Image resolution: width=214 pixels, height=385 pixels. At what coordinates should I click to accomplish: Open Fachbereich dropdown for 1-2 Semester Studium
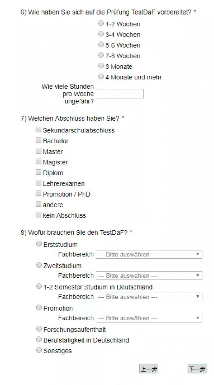(x=149, y=297)
